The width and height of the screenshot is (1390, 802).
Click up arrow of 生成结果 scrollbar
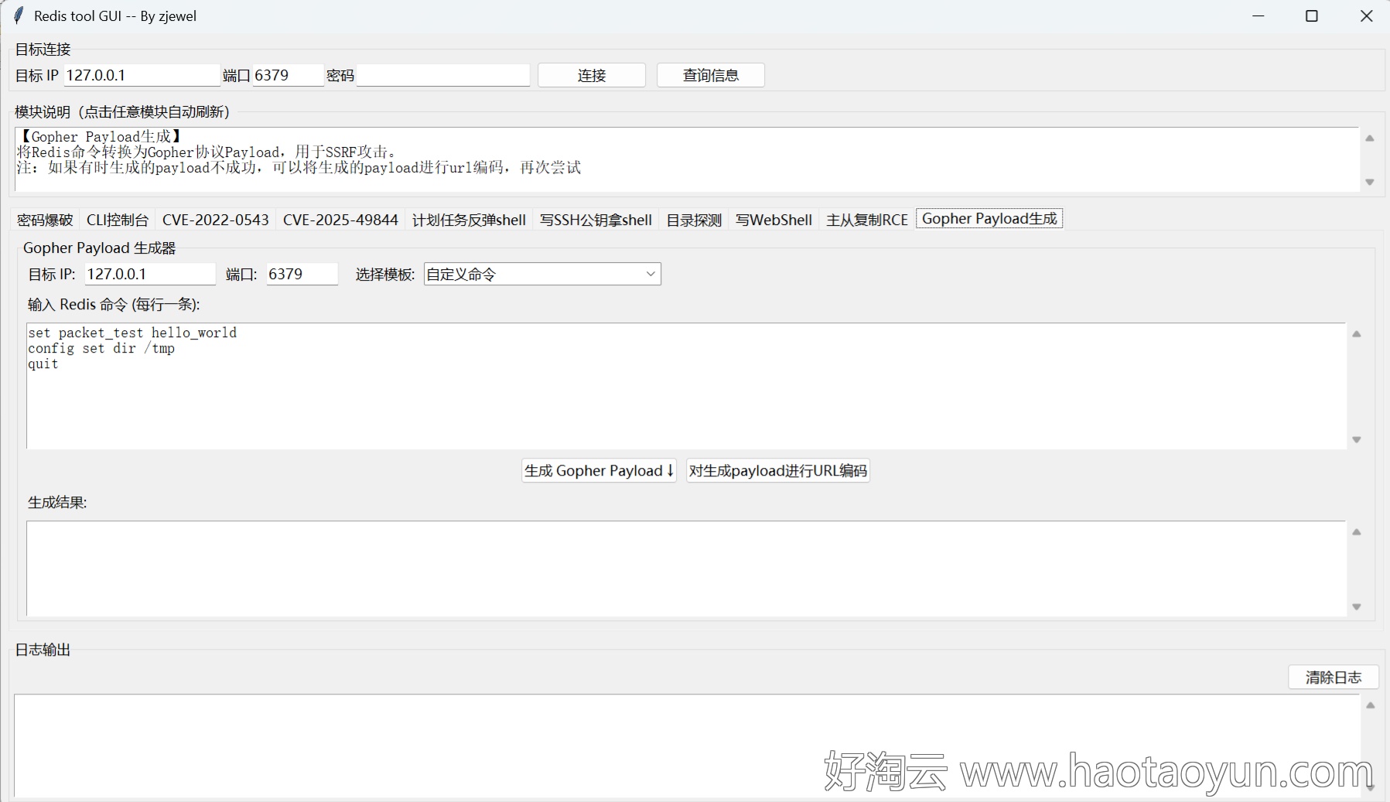(x=1357, y=532)
